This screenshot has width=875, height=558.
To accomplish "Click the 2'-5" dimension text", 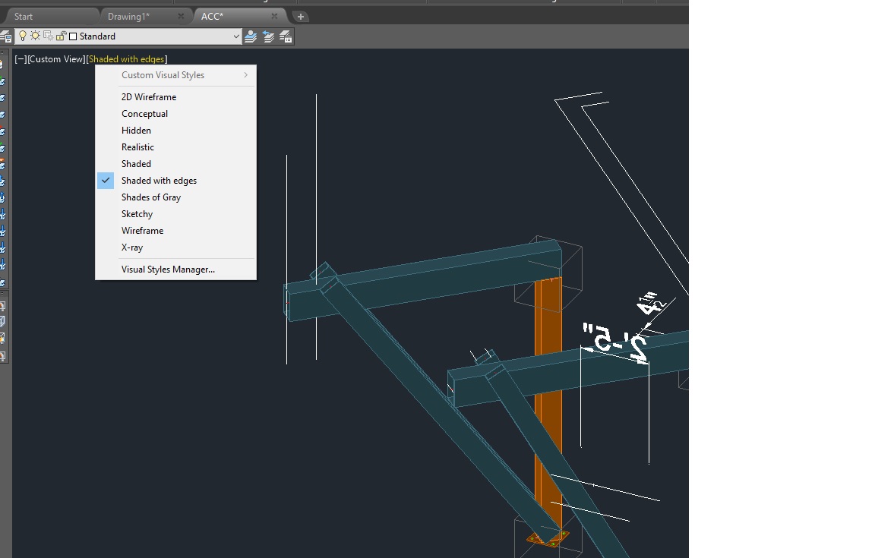I will click(x=615, y=342).
